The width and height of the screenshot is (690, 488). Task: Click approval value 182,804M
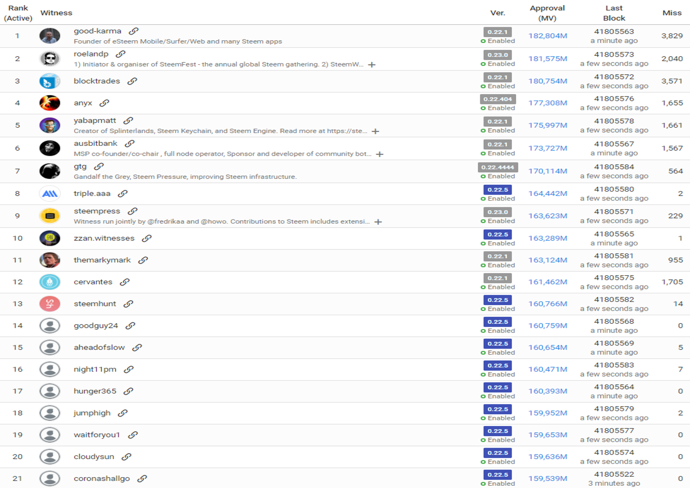547,36
